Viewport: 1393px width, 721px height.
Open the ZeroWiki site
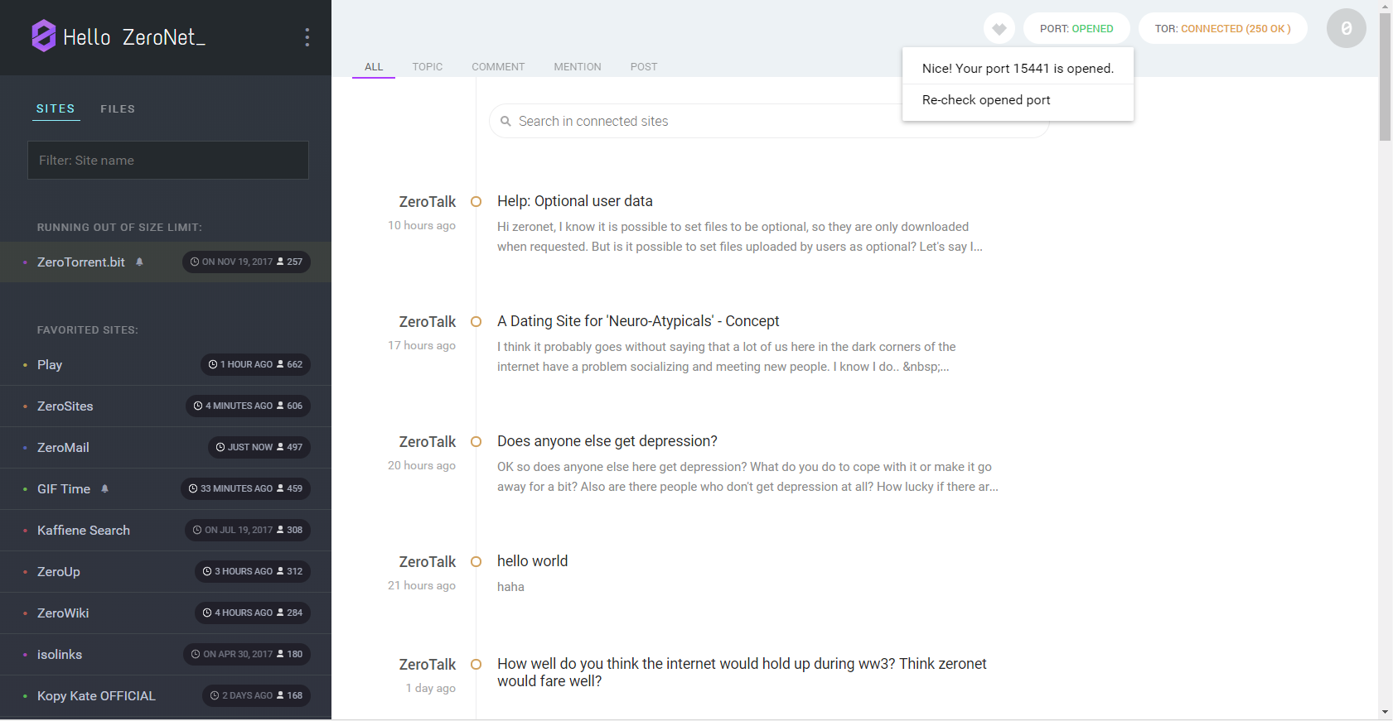tap(63, 613)
